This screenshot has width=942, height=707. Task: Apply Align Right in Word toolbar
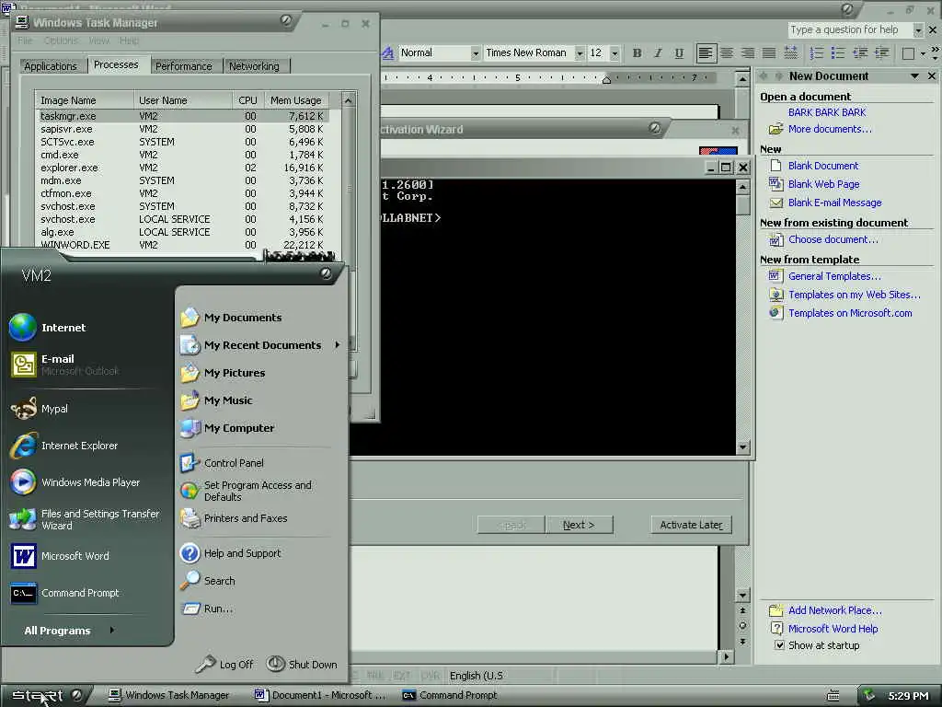click(x=748, y=52)
